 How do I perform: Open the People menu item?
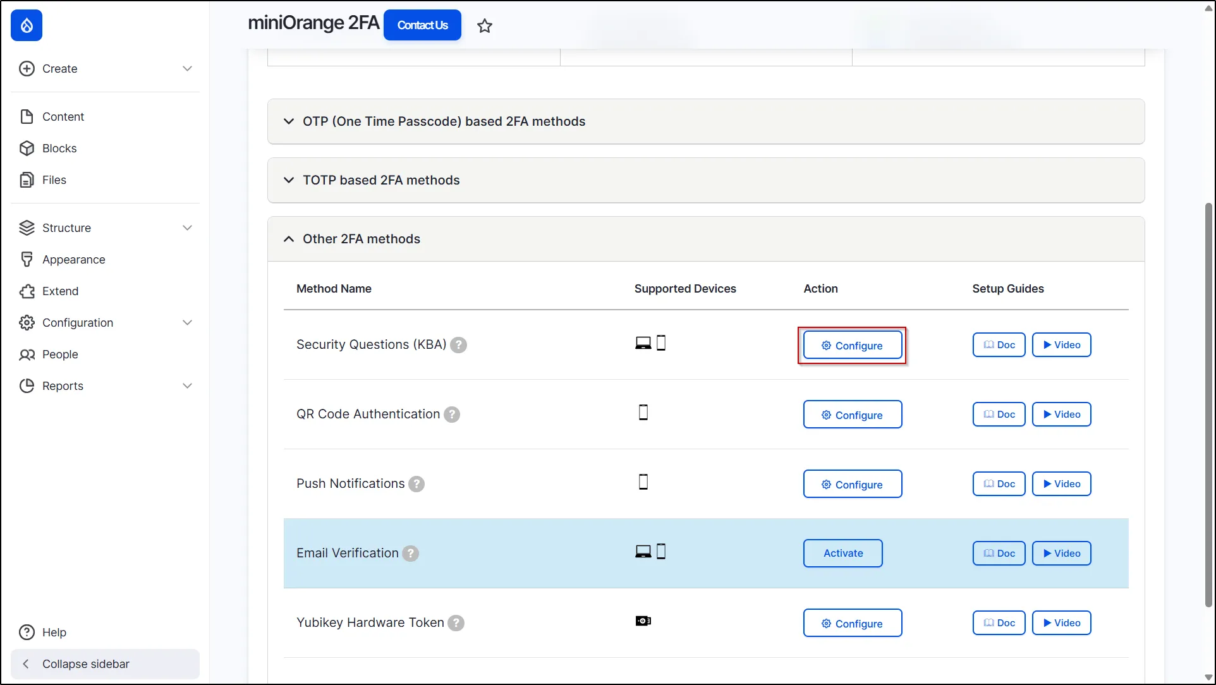tap(60, 354)
